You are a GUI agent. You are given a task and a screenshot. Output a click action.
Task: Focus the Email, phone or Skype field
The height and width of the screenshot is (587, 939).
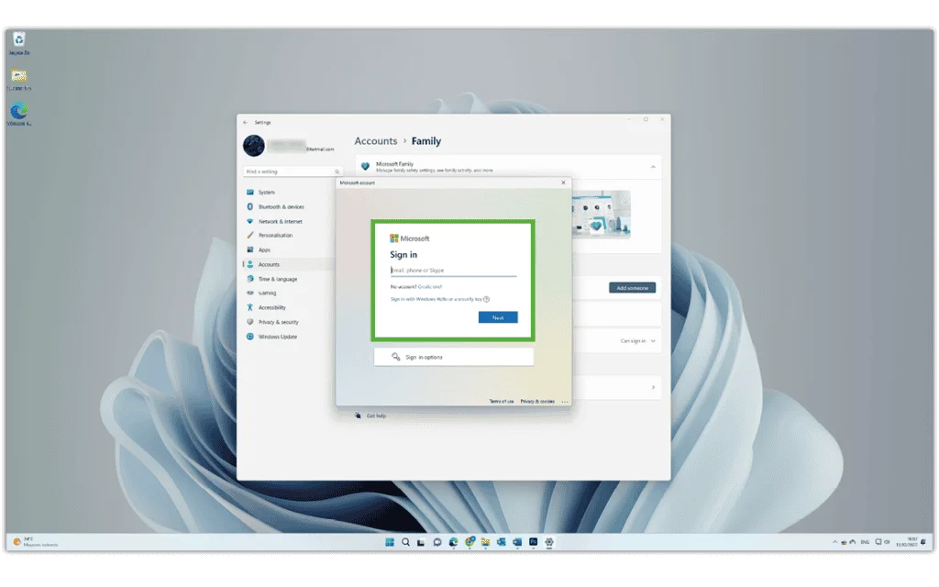point(453,271)
